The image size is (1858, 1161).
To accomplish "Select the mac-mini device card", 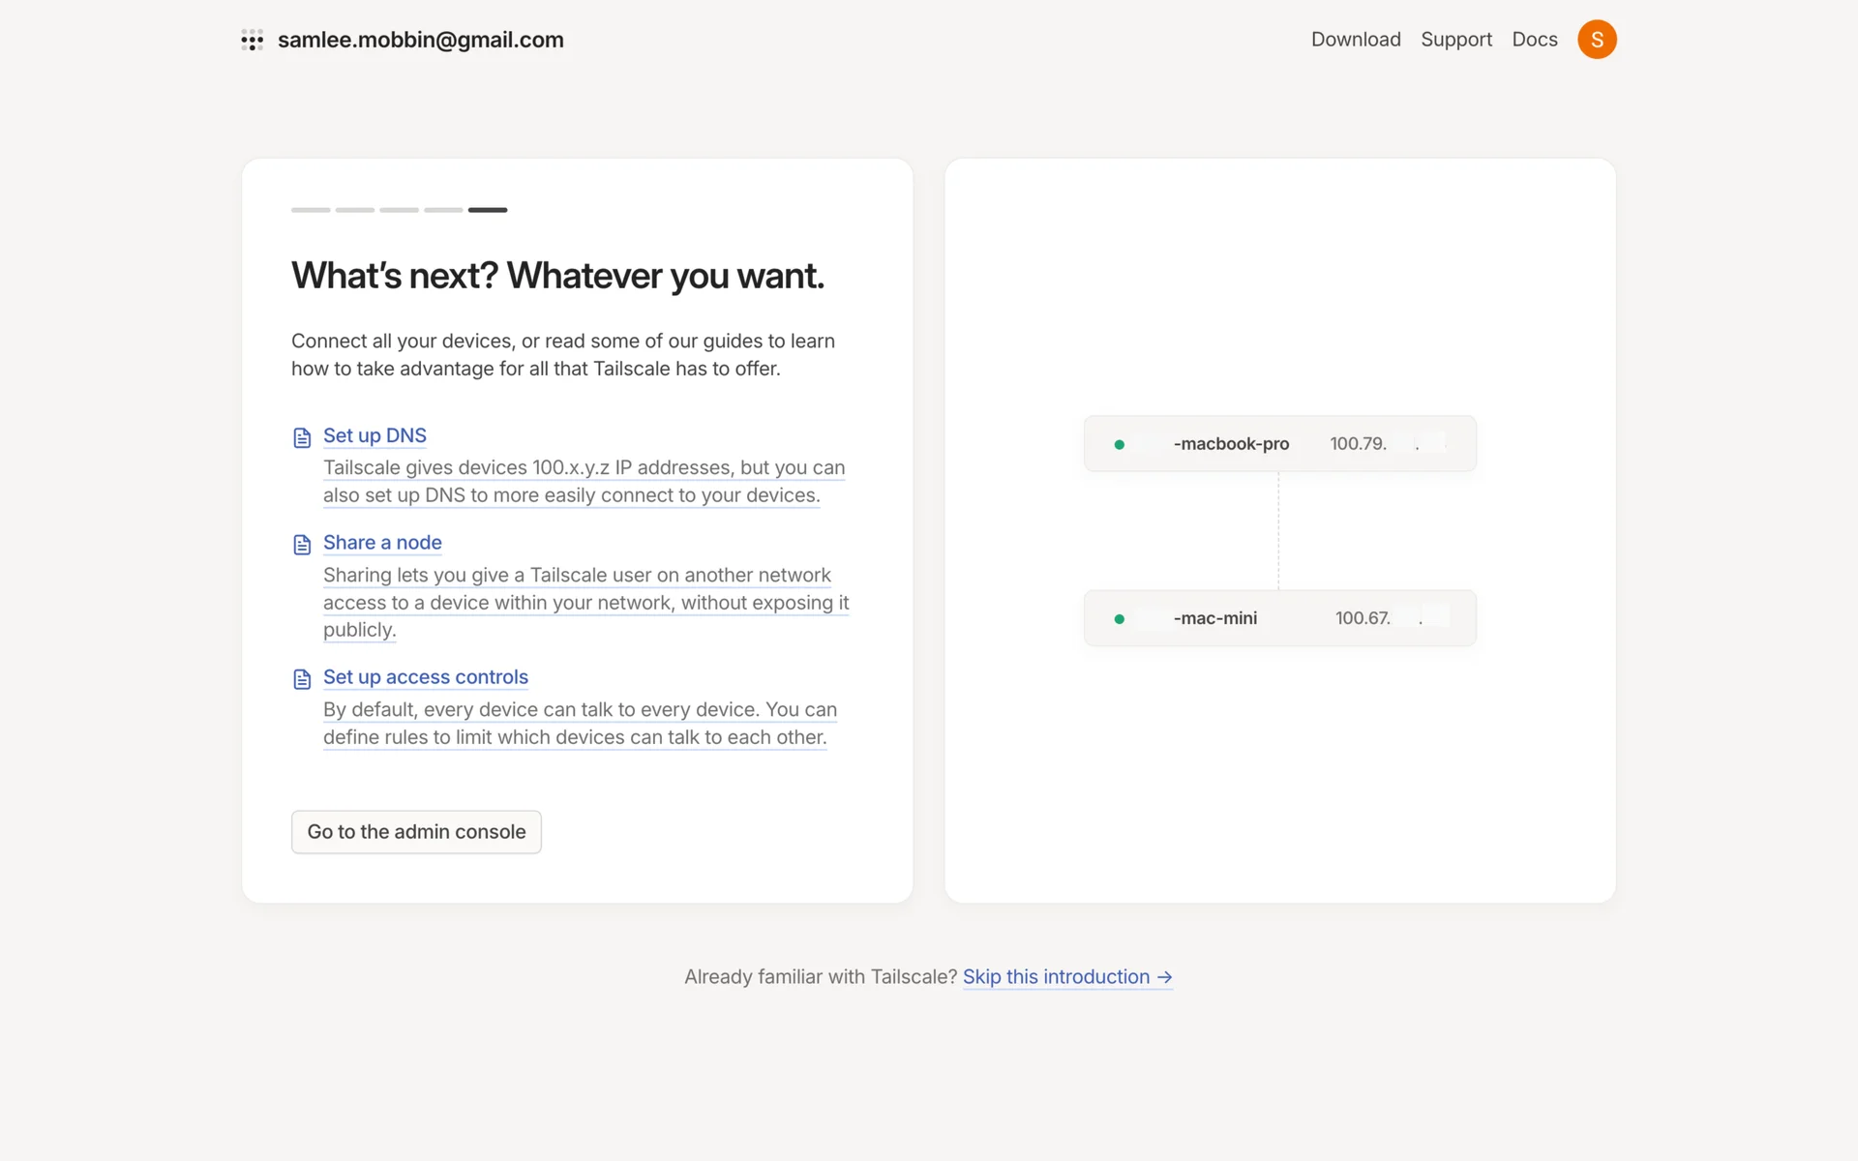I will pyautogui.click(x=1279, y=618).
